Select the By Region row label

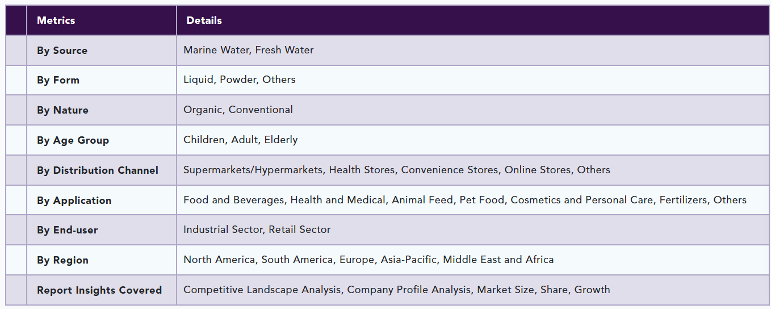pyautogui.click(x=62, y=260)
